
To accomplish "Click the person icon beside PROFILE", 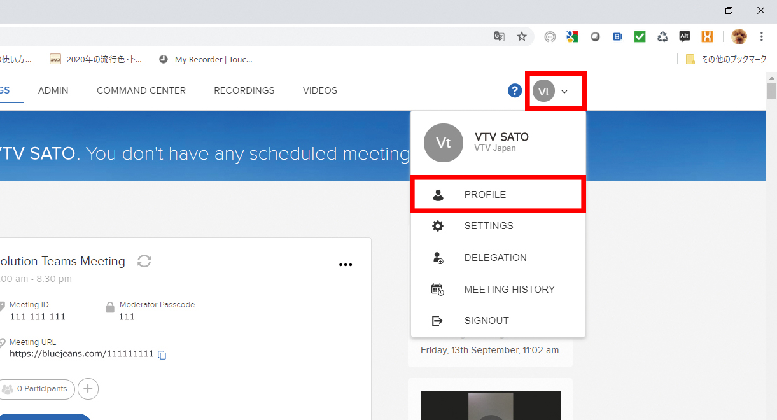I will 438,195.
